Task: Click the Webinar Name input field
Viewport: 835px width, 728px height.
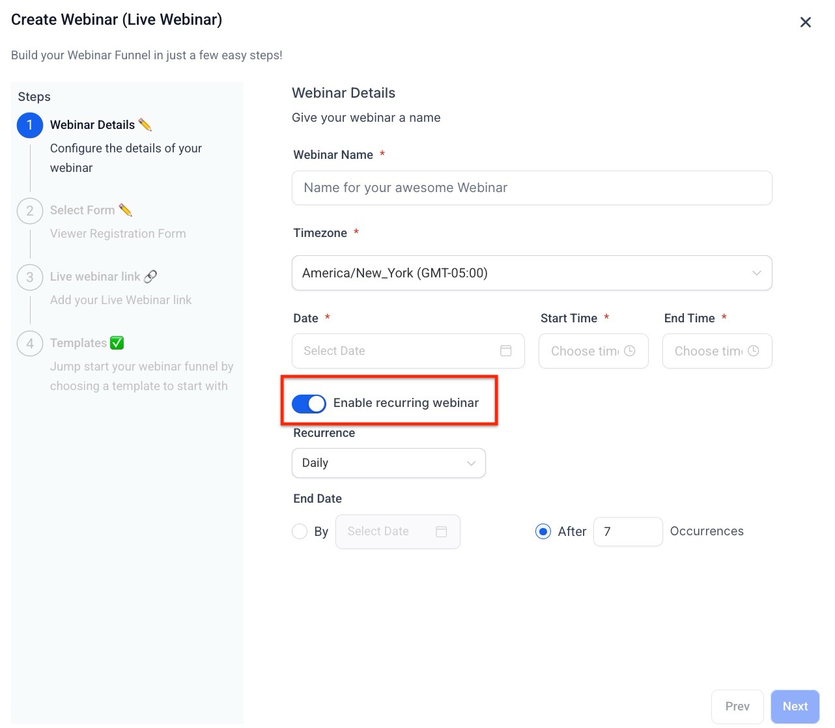Action: pos(531,188)
